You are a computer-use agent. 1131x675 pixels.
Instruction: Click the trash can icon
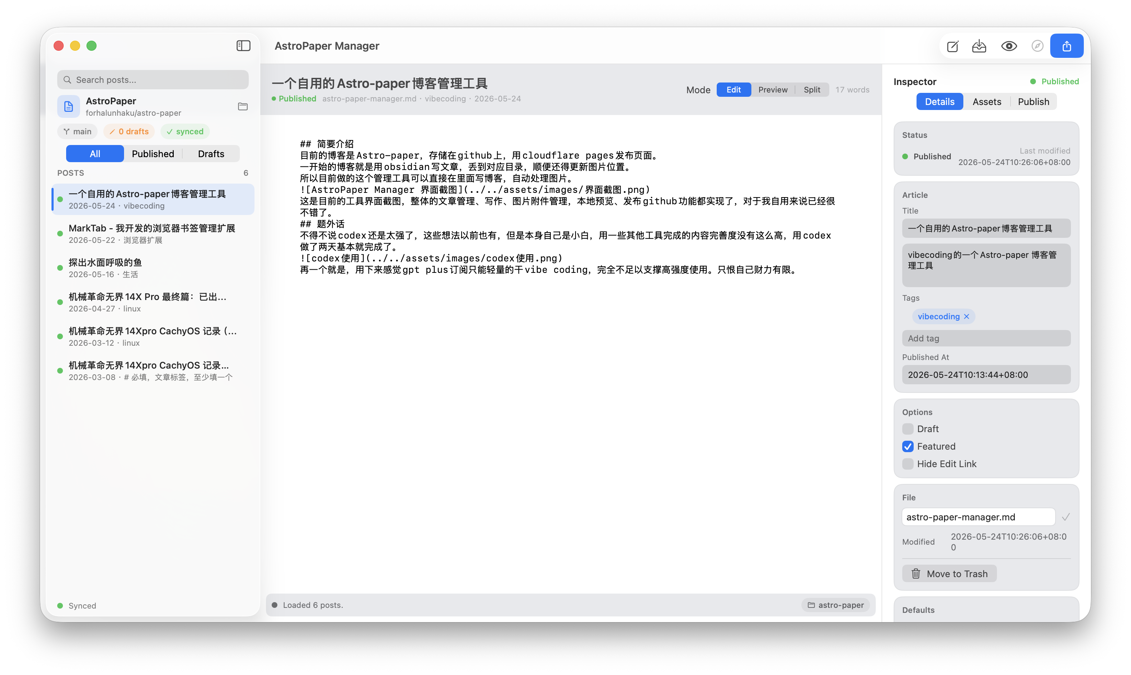point(916,574)
